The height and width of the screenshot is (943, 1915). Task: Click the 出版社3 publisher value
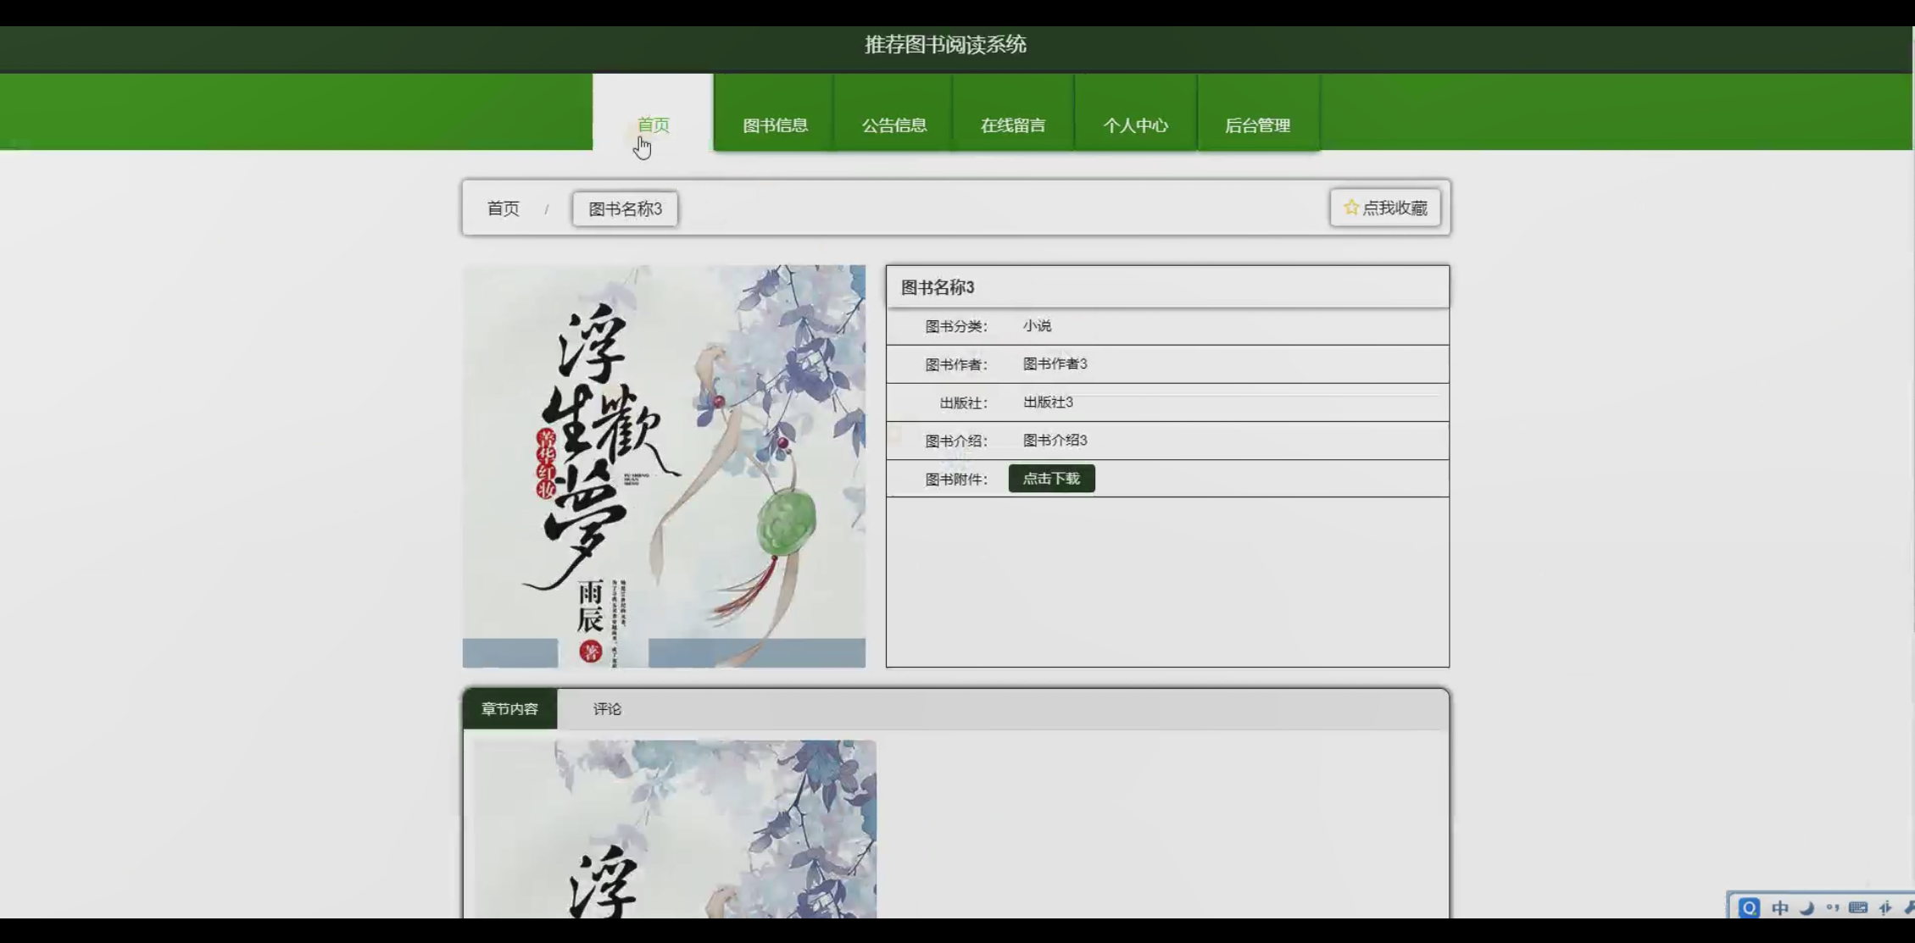1048,402
